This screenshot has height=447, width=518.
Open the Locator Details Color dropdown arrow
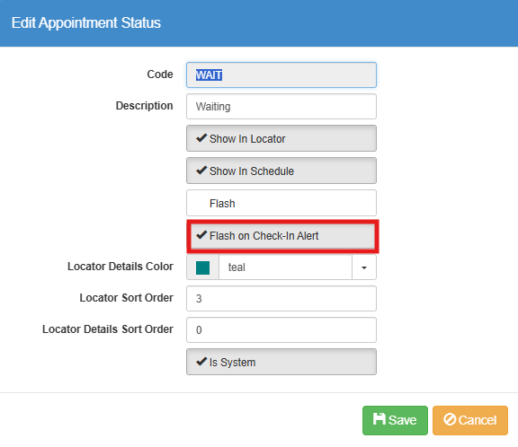(x=364, y=267)
